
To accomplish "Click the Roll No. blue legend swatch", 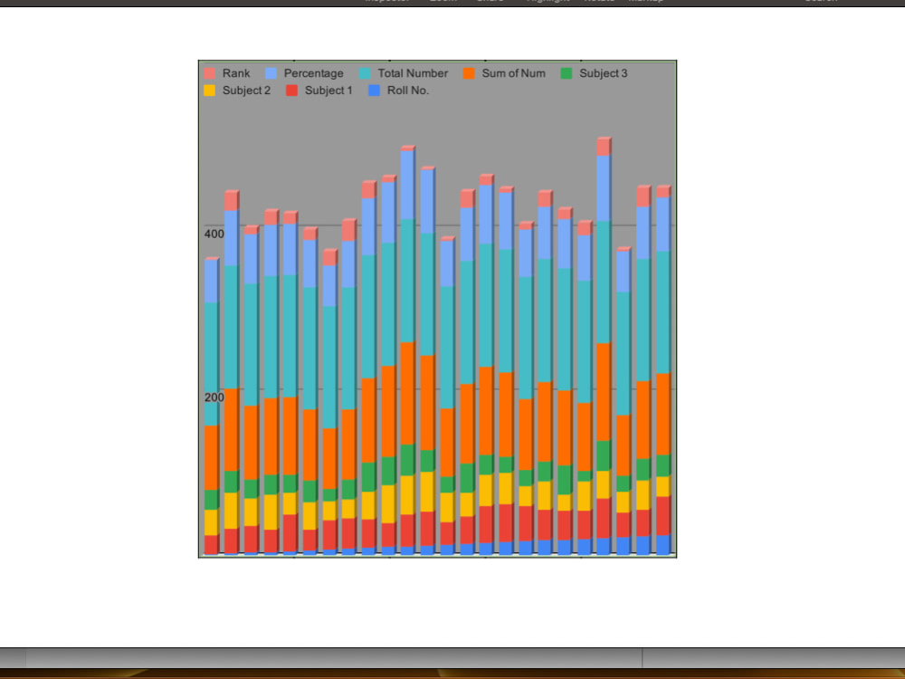I will point(374,91).
